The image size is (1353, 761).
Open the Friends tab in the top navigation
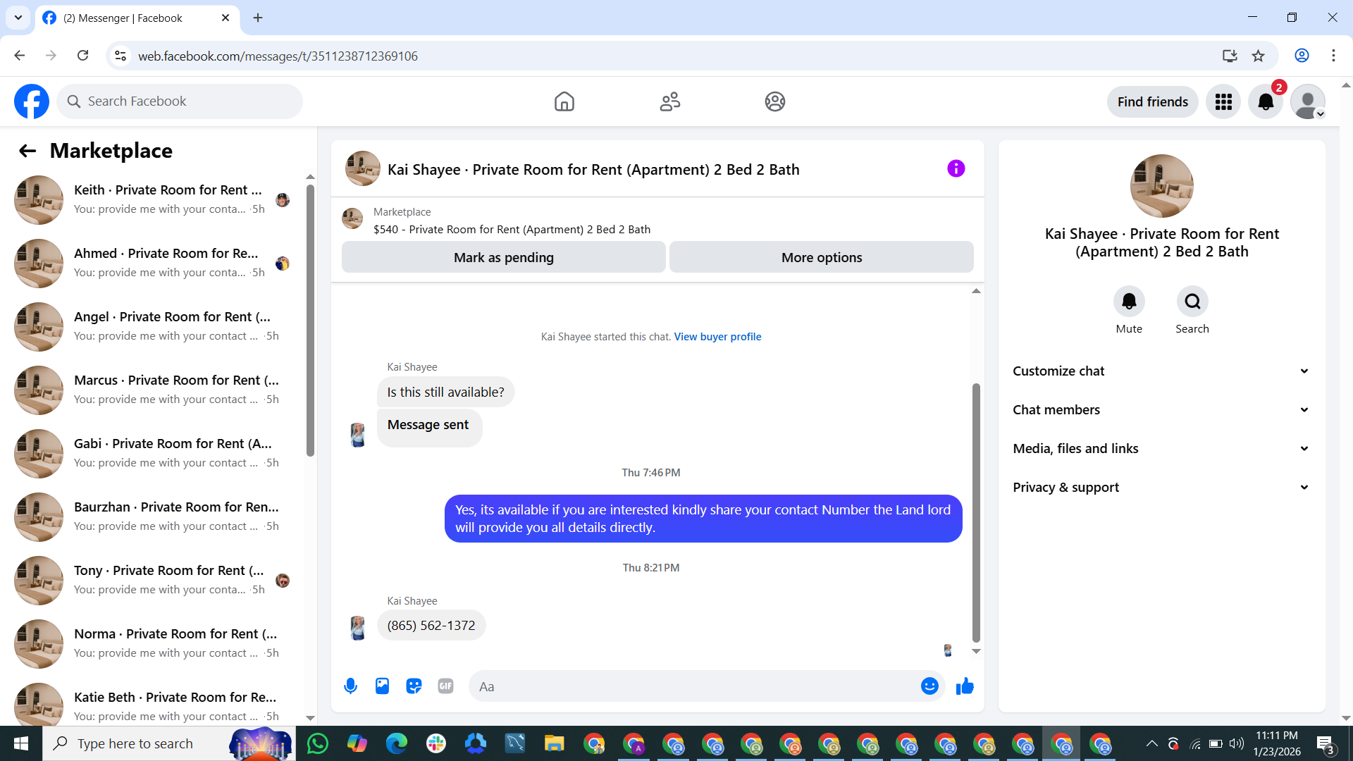coord(669,101)
